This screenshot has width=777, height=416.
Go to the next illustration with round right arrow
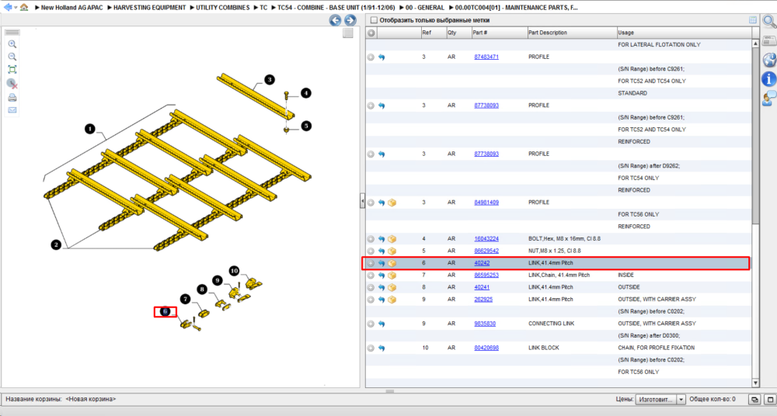350,20
